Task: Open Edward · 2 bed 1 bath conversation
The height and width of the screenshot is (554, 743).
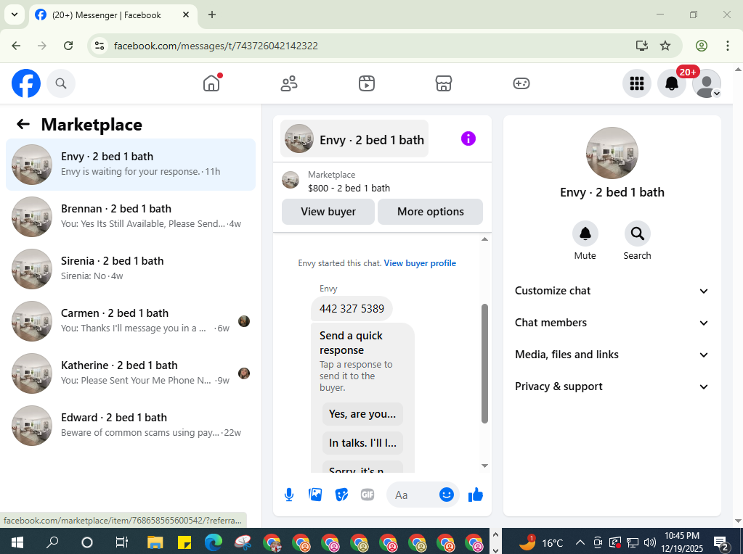Action: click(x=131, y=426)
